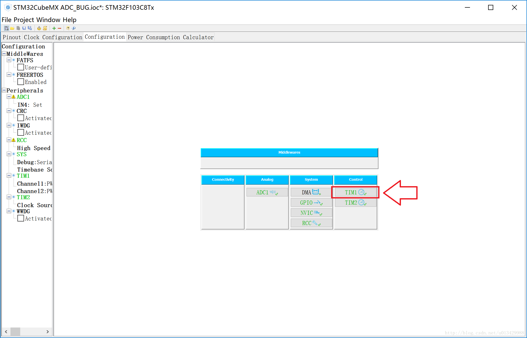Select the 'High Speed' tree row
The width and height of the screenshot is (527, 338).
point(34,148)
